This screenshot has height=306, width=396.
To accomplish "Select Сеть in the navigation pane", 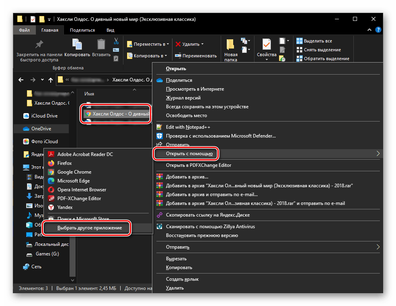I will click(x=36, y=267).
